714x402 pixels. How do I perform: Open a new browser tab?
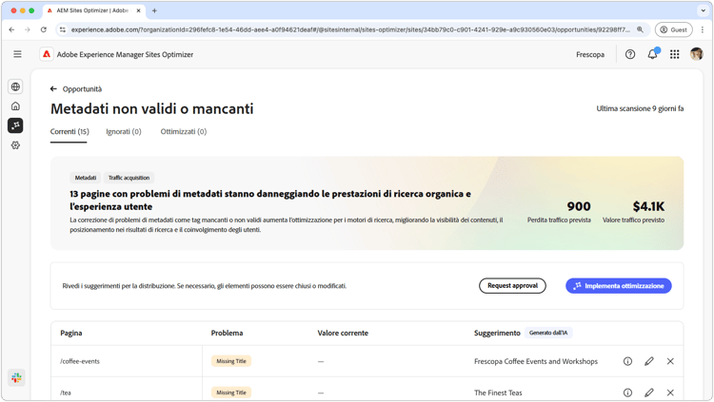click(x=154, y=10)
